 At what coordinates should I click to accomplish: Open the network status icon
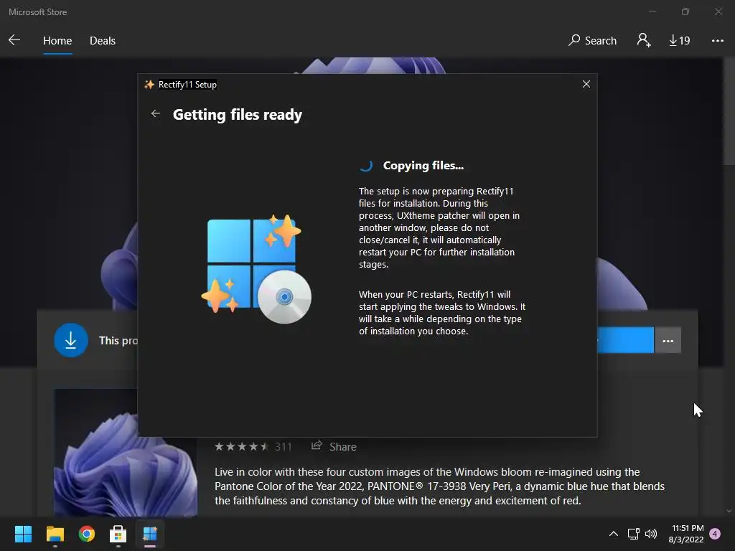pos(633,534)
